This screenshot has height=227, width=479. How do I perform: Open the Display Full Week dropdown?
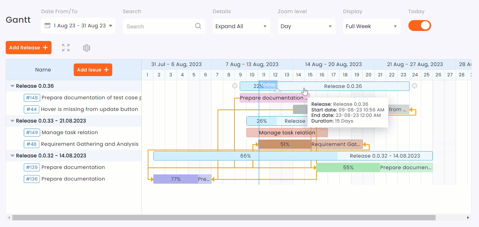click(371, 26)
